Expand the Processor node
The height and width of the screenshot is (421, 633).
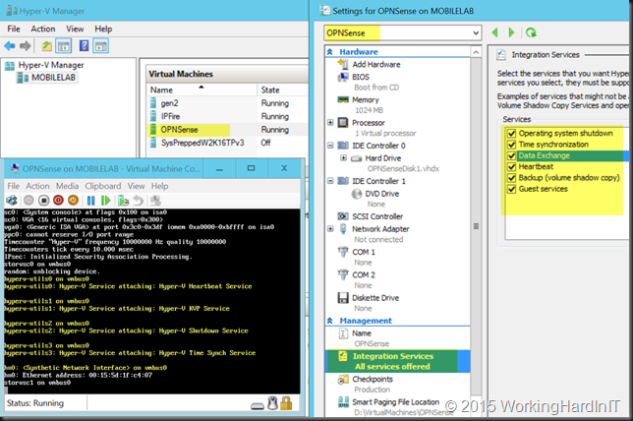point(330,122)
